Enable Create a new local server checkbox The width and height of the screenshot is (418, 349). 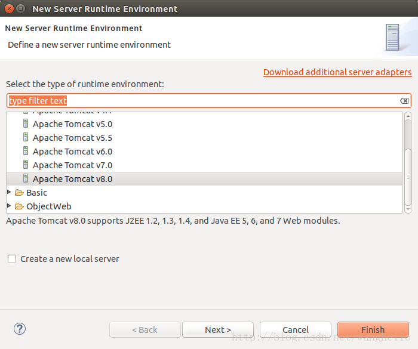coord(12,259)
